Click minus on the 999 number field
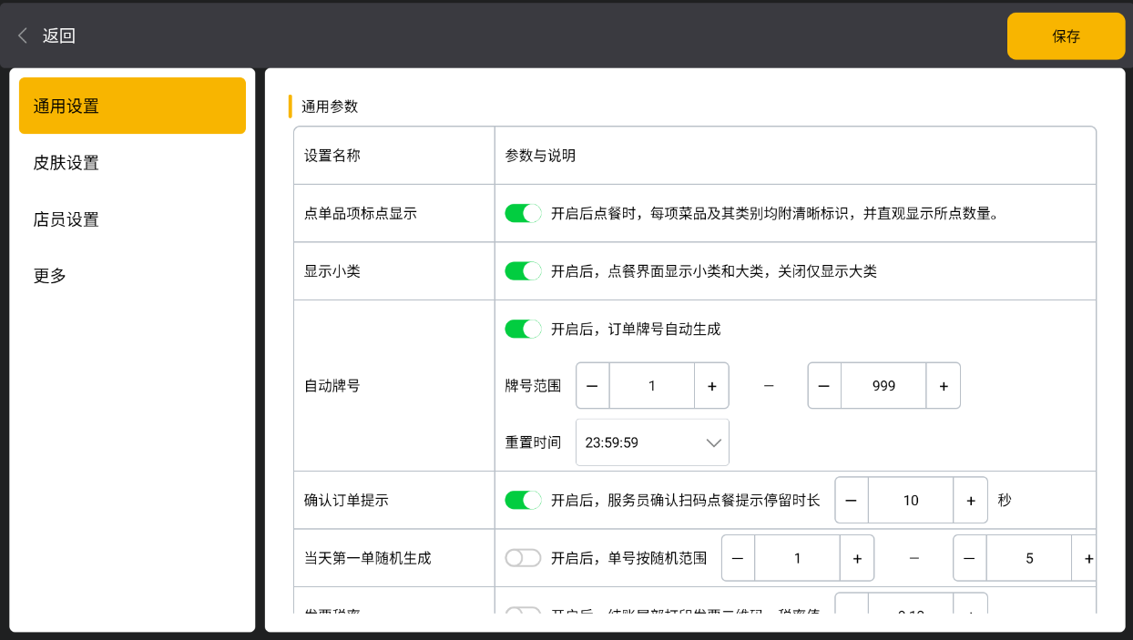Viewport: 1133px width, 640px height. 824,386
